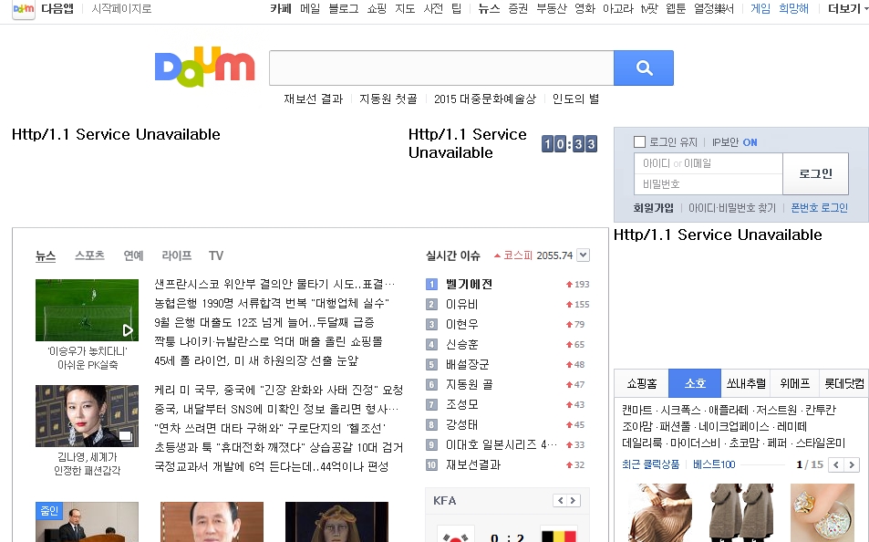The width and height of the screenshot is (869, 542).
Task: Open 카페 in top navigation
Action: tap(281, 9)
